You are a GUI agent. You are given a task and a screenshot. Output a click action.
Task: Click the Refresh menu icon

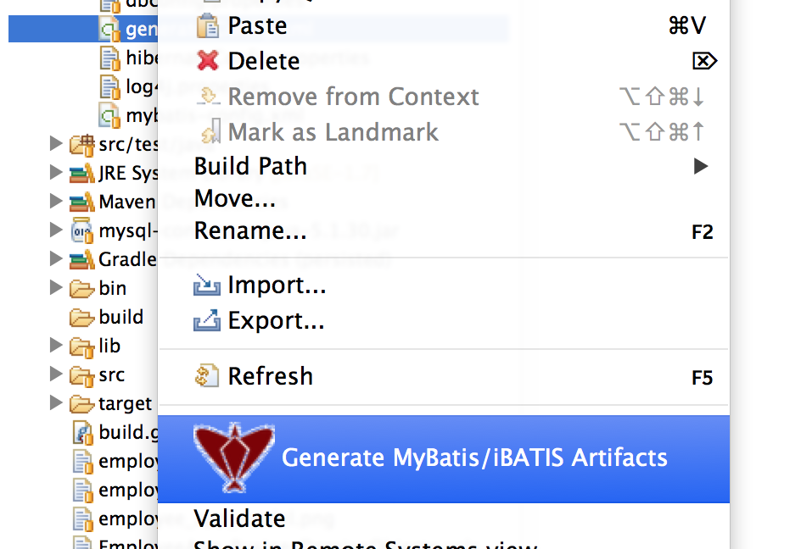click(x=207, y=375)
